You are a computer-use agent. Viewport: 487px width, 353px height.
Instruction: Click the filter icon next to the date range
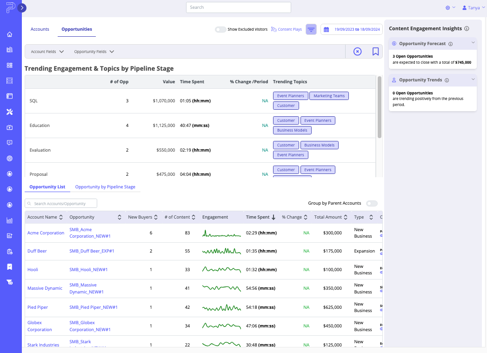tap(311, 29)
